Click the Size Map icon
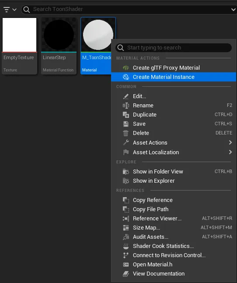The image size is (237, 283). coord(126,228)
